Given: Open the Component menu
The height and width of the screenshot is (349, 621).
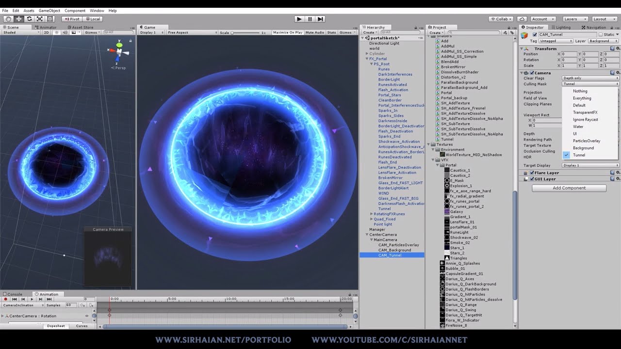Looking at the screenshot, I should pos(75,11).
